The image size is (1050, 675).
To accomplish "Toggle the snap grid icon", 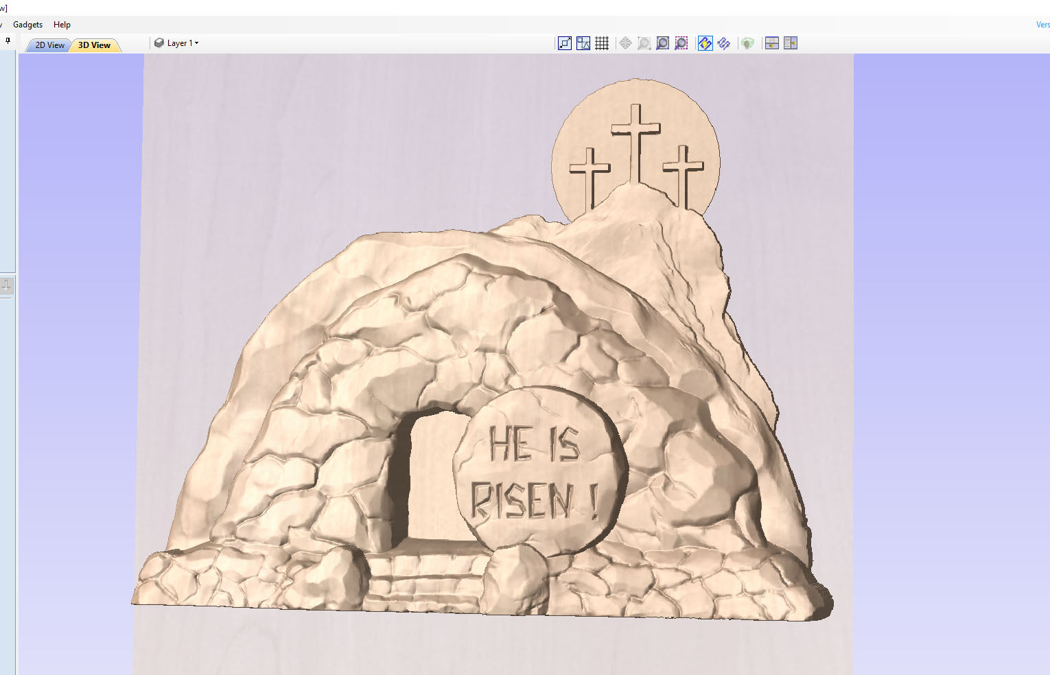I will [x=602, y=43].
